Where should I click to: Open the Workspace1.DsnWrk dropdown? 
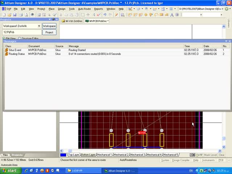pos(39,26)
